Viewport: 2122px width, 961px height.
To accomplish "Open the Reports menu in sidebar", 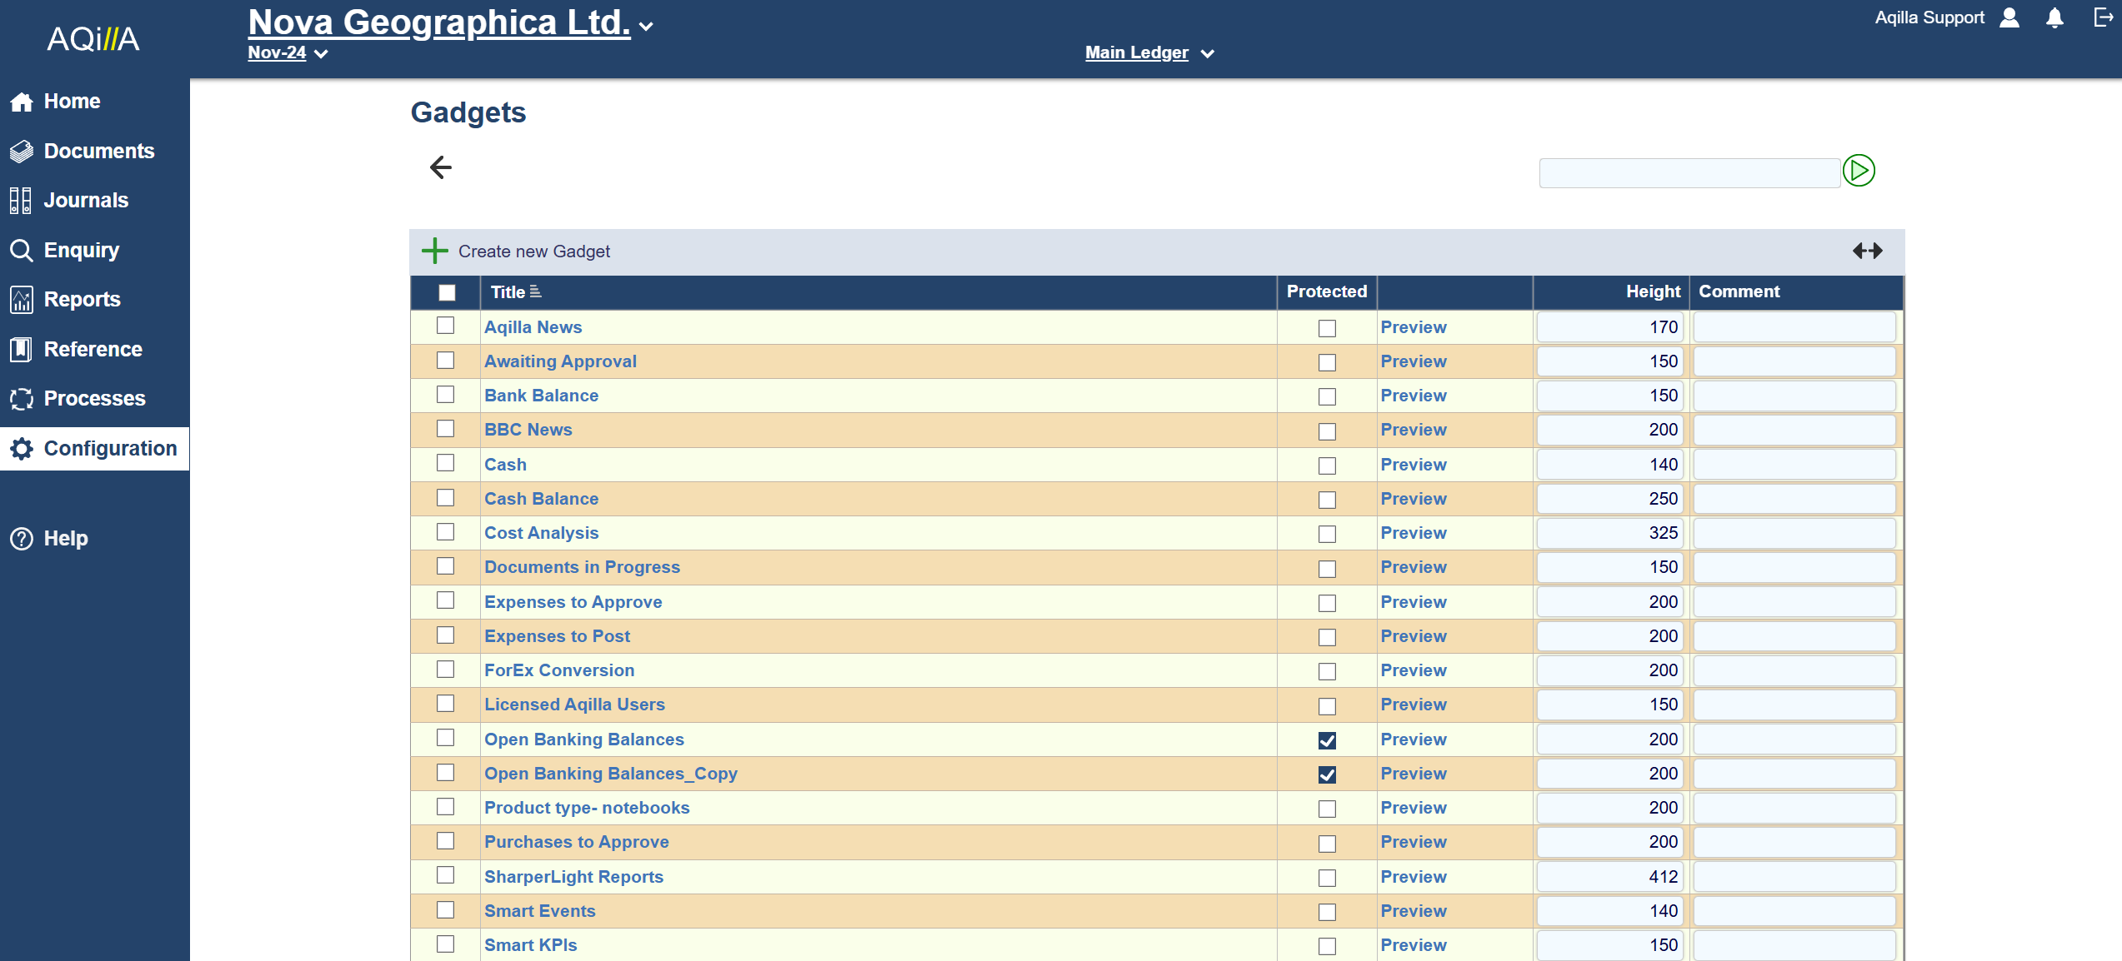I will pyautogui.click(x=82, y=299).
